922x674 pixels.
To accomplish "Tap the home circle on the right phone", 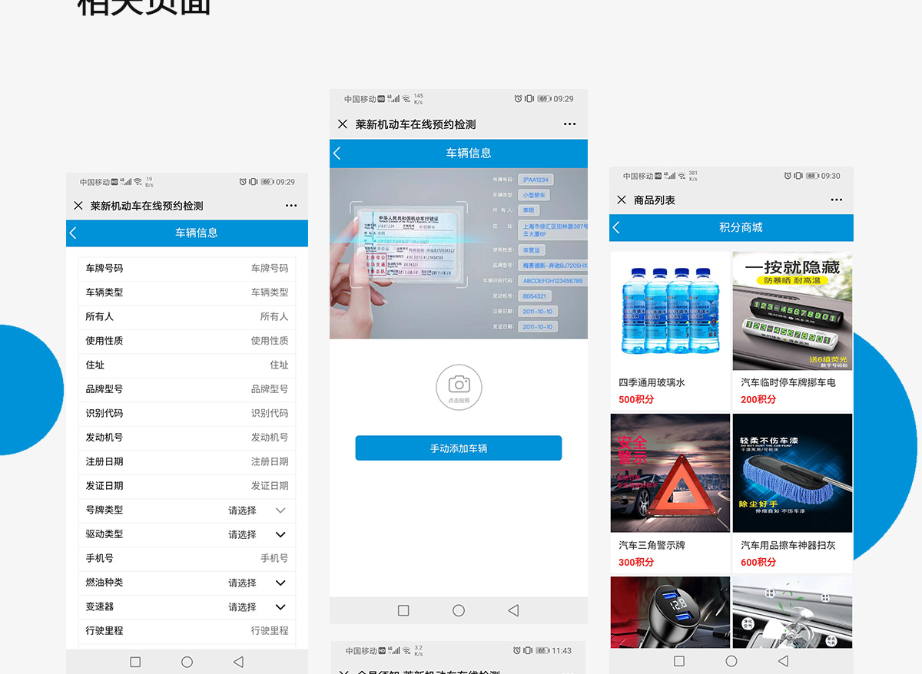I will coord(731,661).
